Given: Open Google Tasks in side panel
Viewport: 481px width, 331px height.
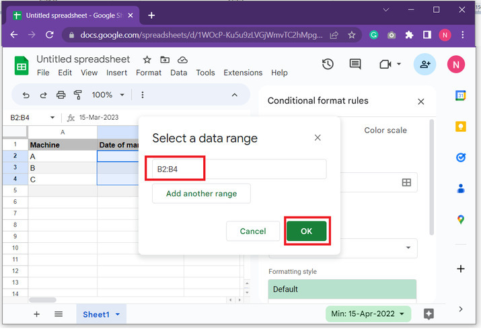Looking at the screenshot, I should click(460, 157).
